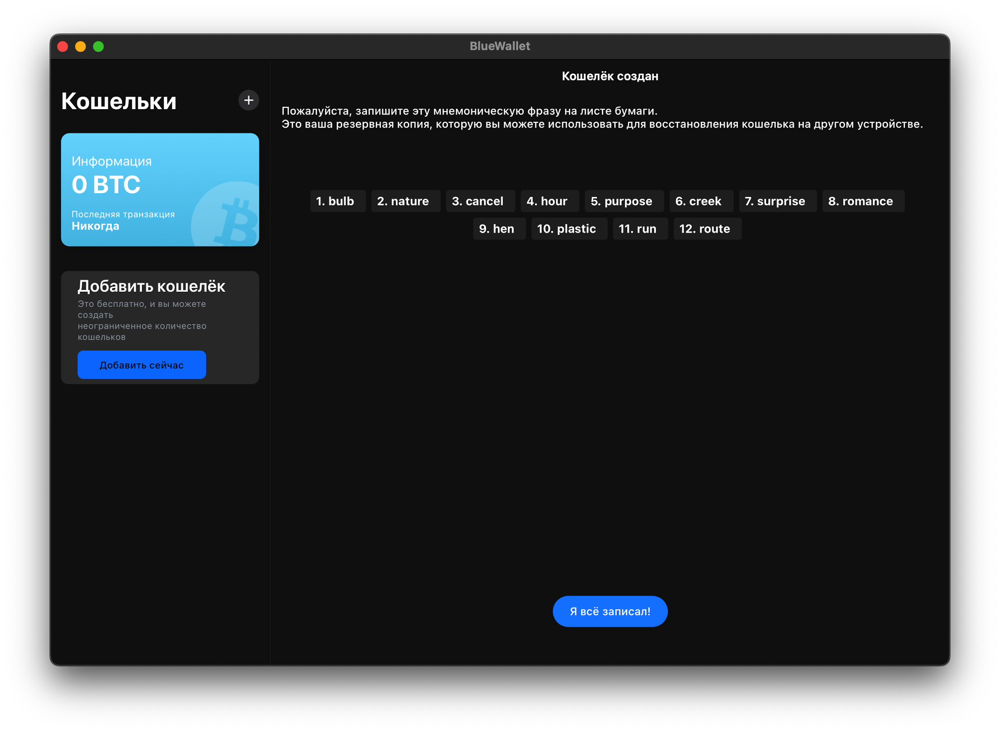The image size is (1000, 732).
Task: Select word chip '5. purpose'
Action: click(622, 201)
